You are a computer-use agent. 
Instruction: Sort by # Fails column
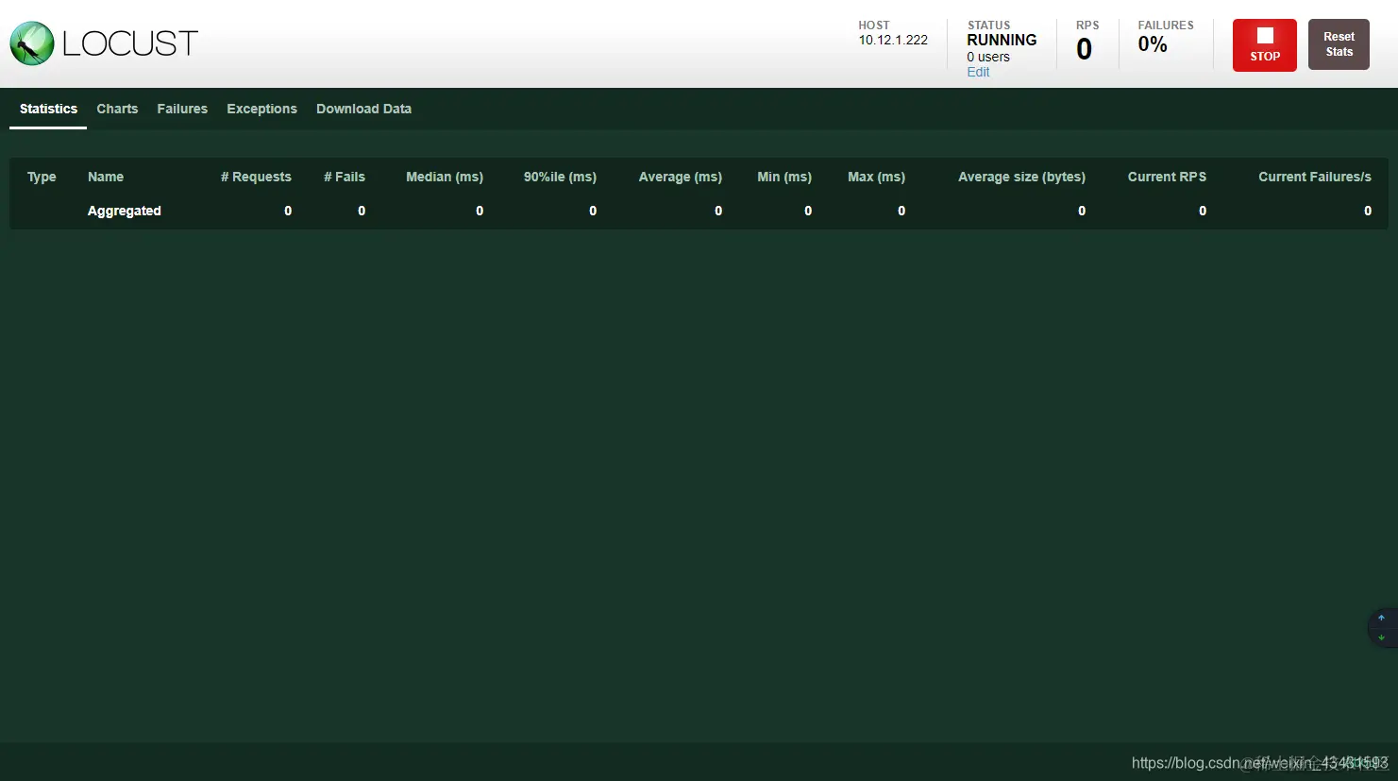point(345,177)
